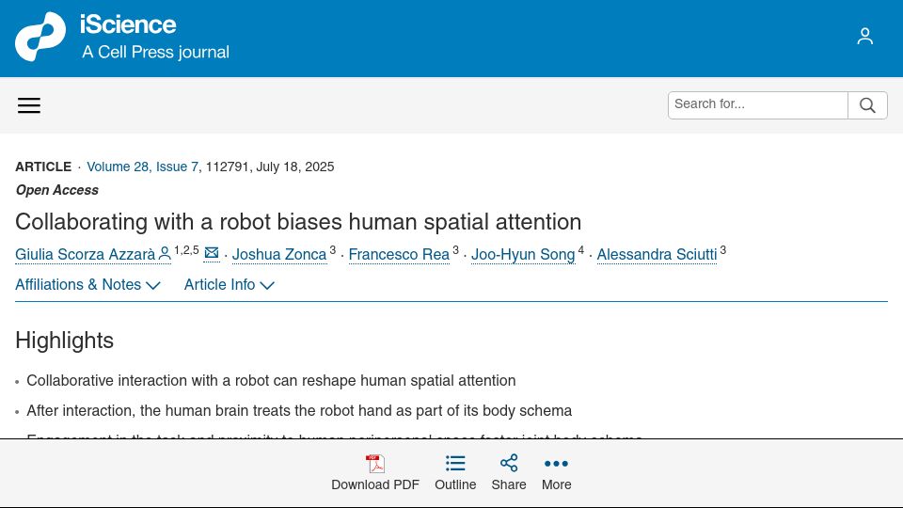Image resolution: width=903 pixels, height=508 pixels.
Task: Open author Giulia Scorza Azzarà details
Action: tap(86, 255)
